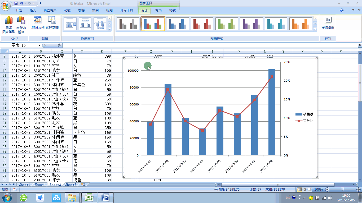Select the first chart layout thumbnail
Screen dimensions: 362x203
[70, 24]
